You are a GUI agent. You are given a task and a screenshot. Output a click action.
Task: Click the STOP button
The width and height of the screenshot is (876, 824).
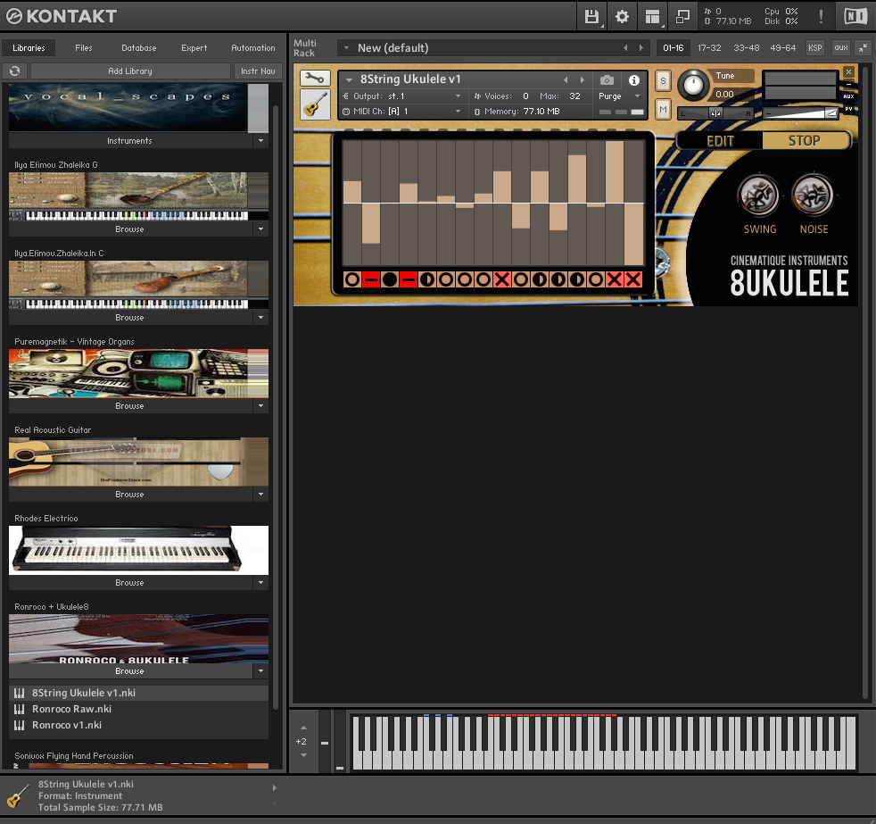[x=805, y=141]
